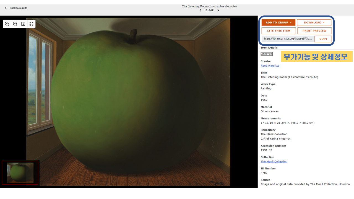The image size is (354, 199).
Task: Enter fullscreen image view
Action: coord(31,24)
